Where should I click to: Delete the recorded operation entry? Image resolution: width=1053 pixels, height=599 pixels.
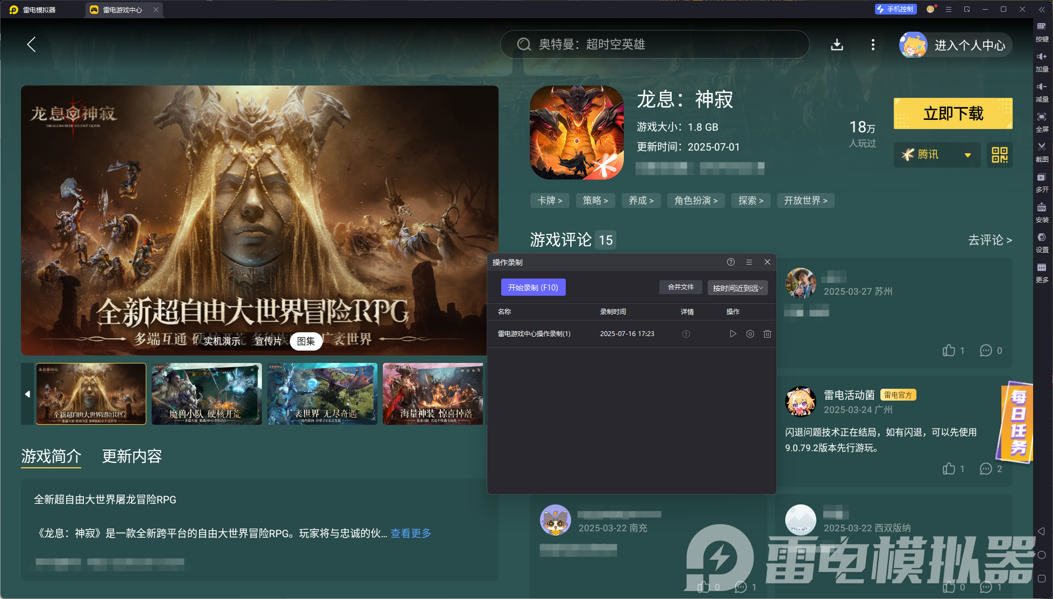point(767,334)
